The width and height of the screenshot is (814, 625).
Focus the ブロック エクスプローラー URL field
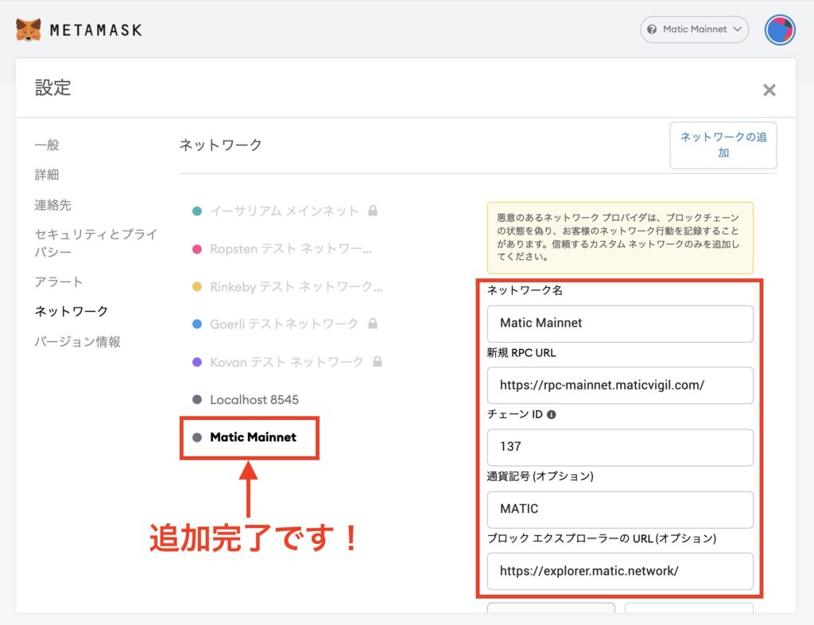[x=620, y=571]
